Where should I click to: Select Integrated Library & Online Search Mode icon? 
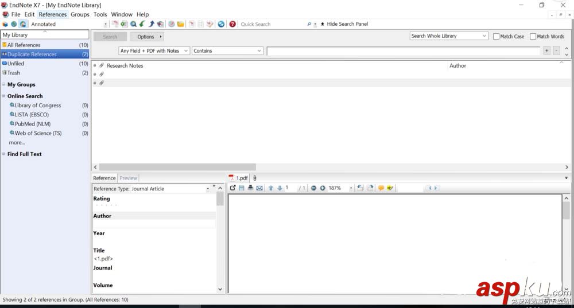click(23, 24)
